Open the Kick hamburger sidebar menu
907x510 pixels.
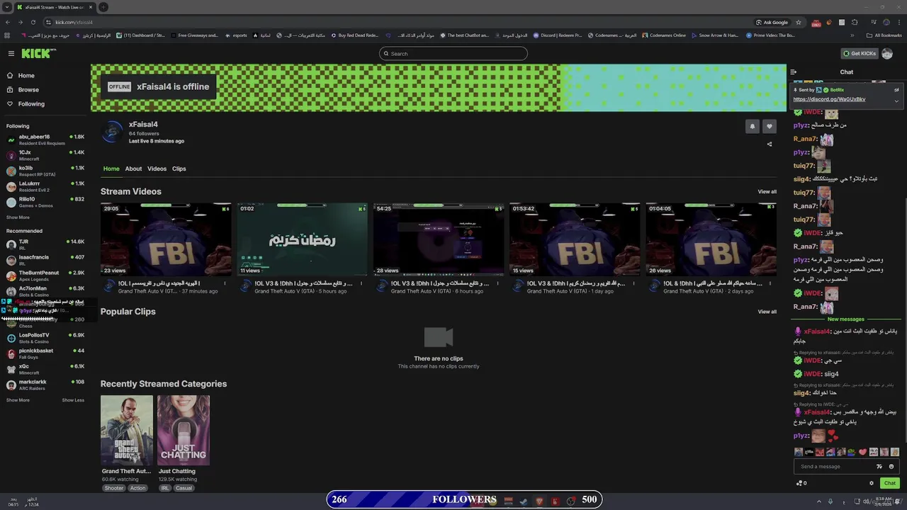[11, 54]
